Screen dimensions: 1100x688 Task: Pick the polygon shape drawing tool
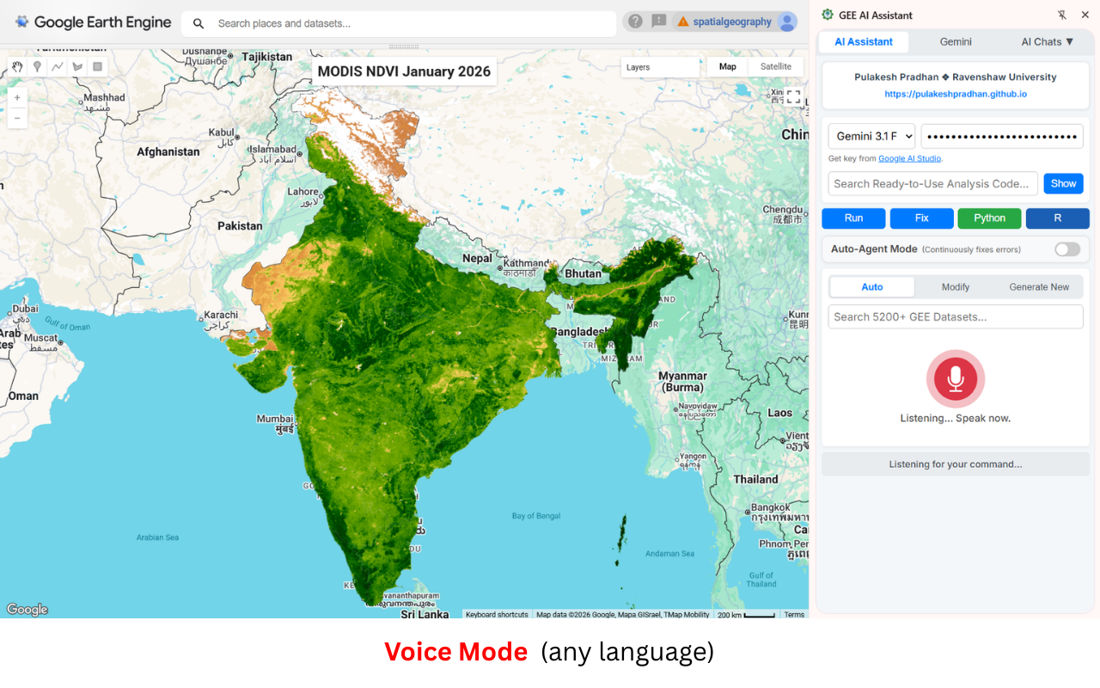(x=77, y=67)
